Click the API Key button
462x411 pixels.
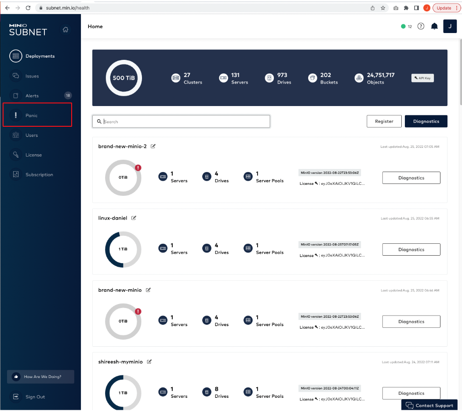[422, 78]
